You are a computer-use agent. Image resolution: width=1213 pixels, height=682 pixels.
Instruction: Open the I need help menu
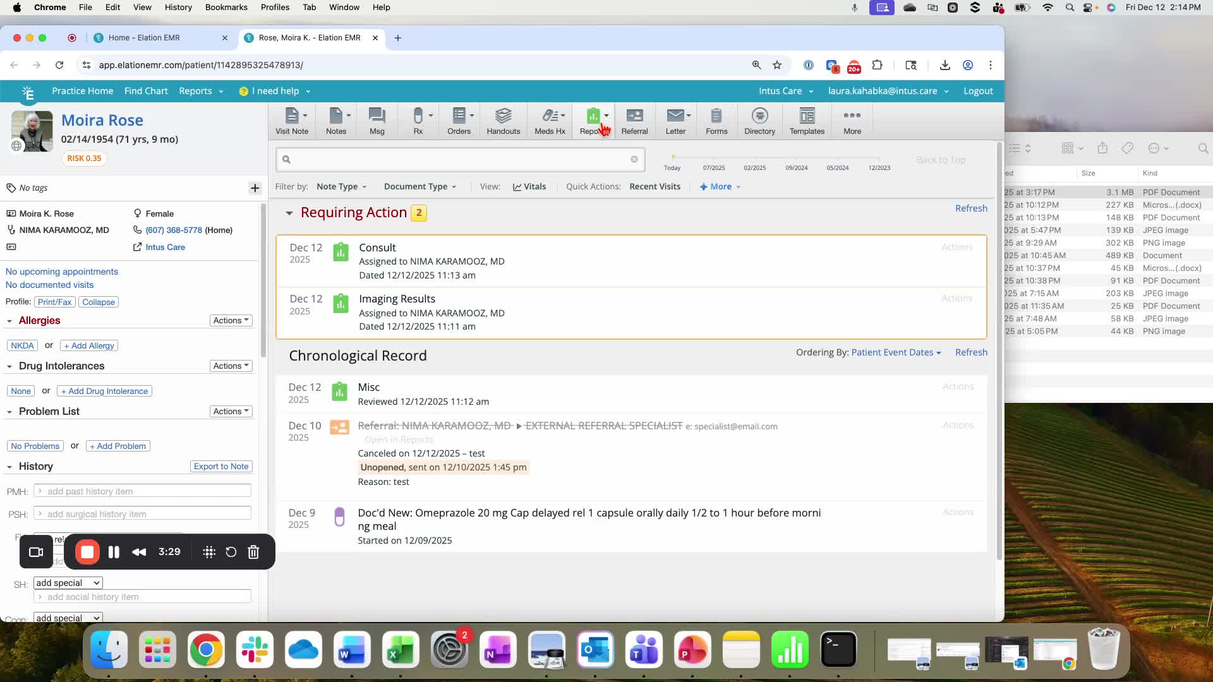(275, 92)
